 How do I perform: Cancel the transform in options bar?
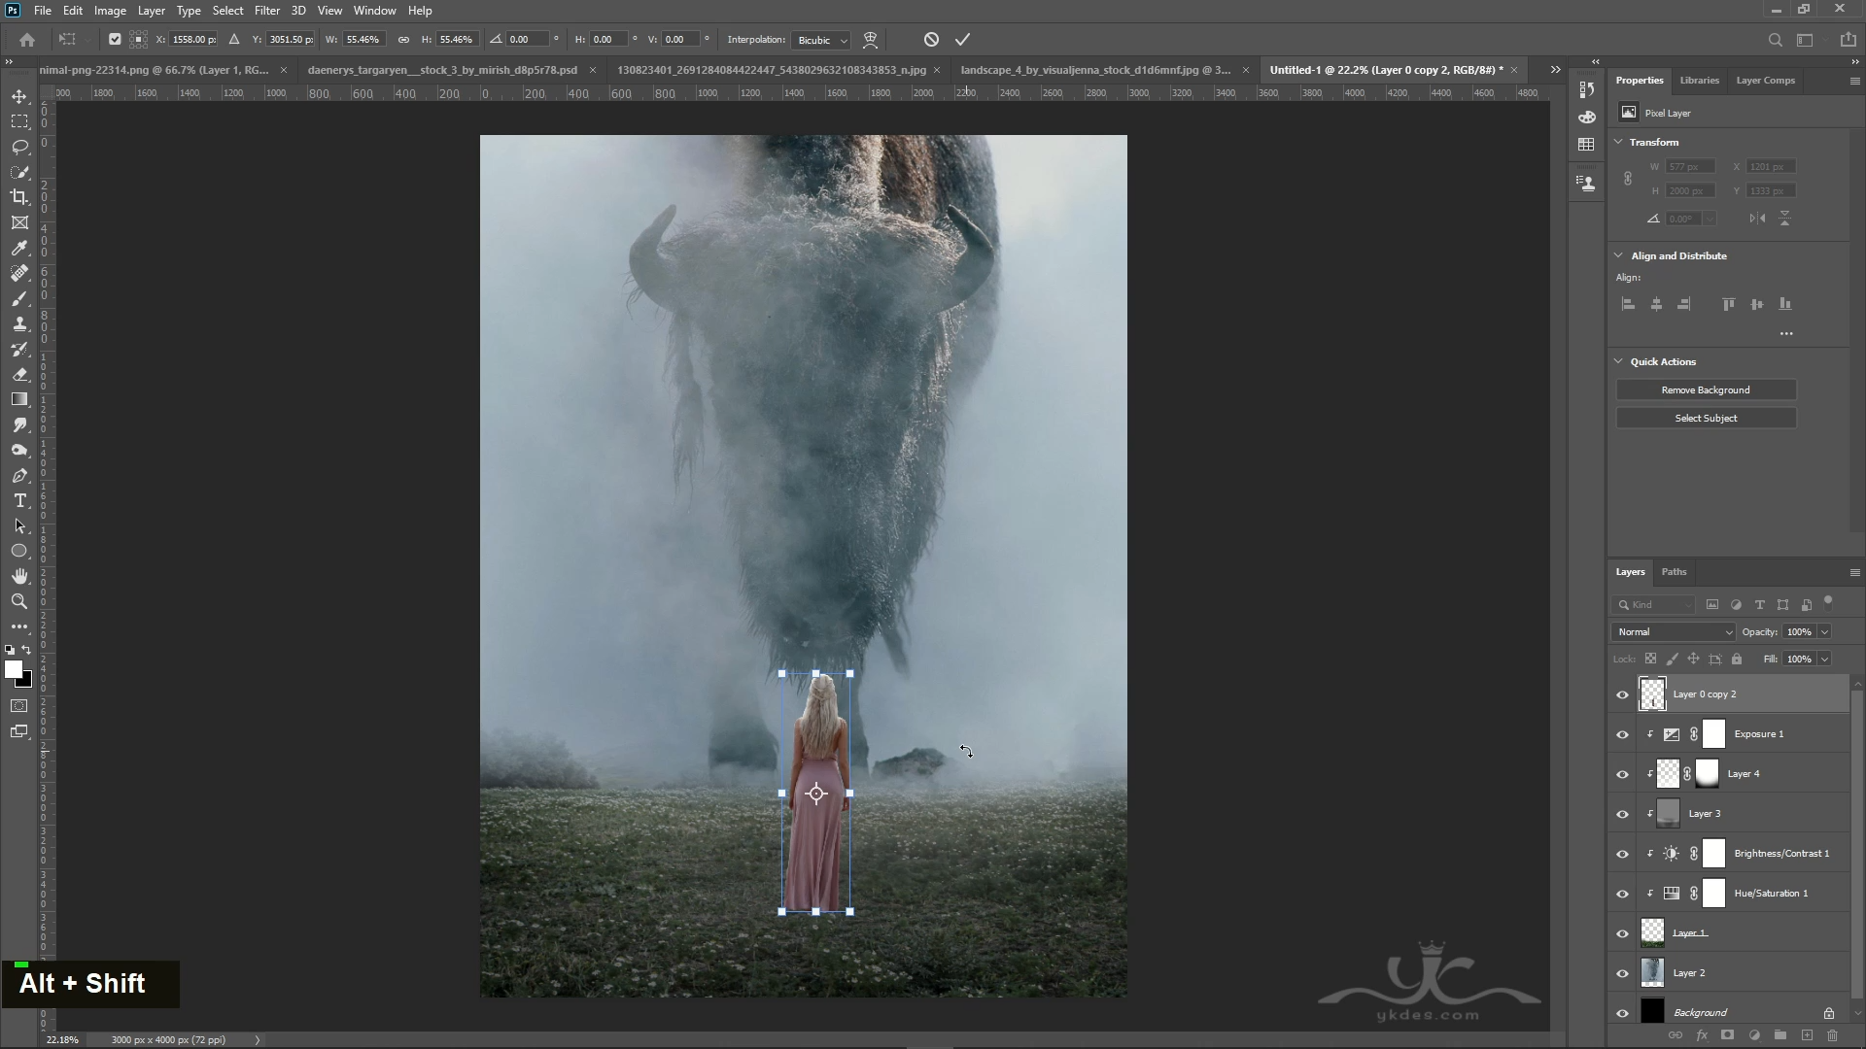(x=931, y=40)
